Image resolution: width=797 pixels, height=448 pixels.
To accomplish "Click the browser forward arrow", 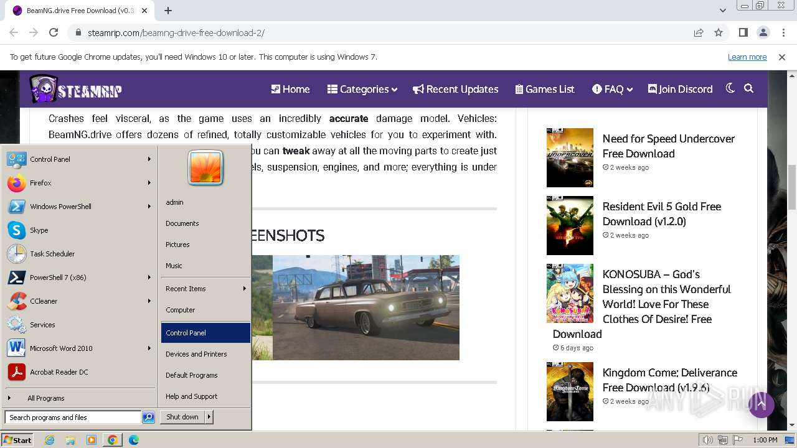I will [x=34, y=32].
